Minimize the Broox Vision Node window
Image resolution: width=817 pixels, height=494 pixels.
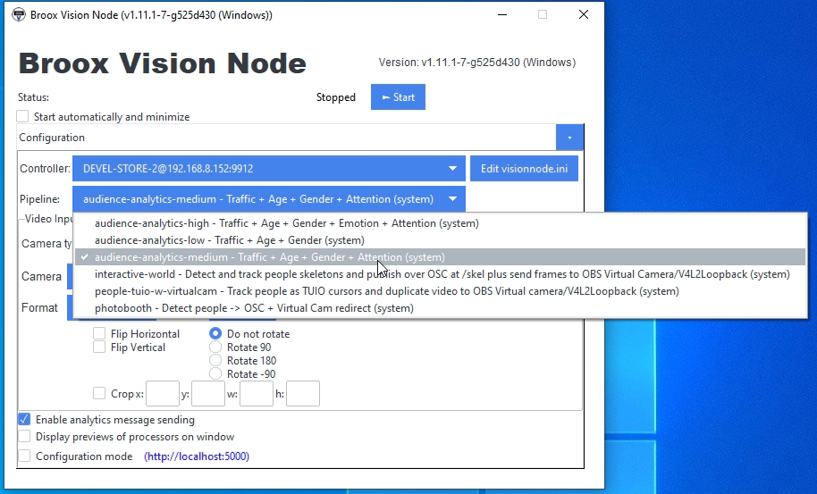[502, 14]
